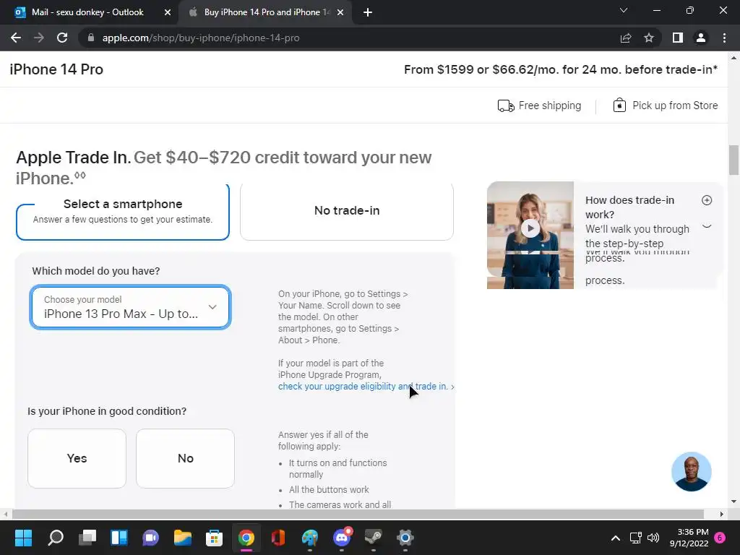Open the Windows Start menu
Image resolution: width=740 pixels, height=555 pixels.
[x=23, y=538]
